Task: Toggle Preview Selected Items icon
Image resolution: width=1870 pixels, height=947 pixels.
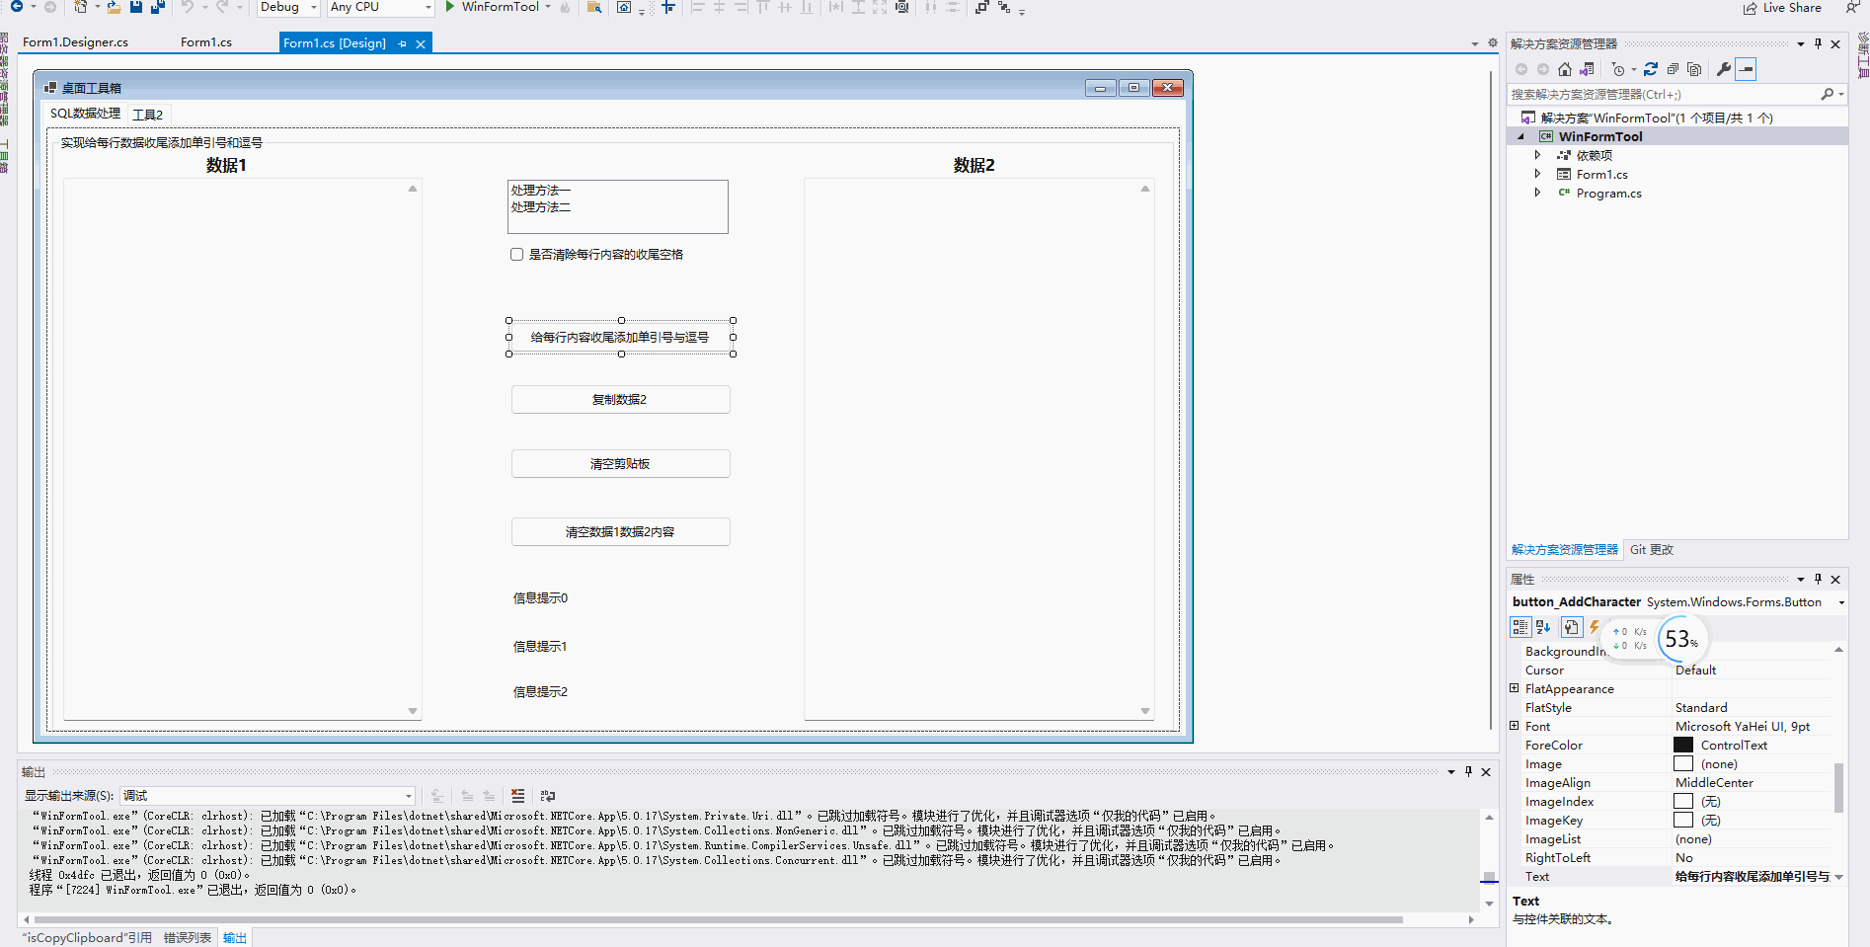Action: click(x=1746, y=69)
